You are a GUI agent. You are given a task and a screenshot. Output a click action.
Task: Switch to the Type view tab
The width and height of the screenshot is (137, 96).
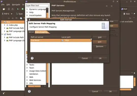[20, 14]
